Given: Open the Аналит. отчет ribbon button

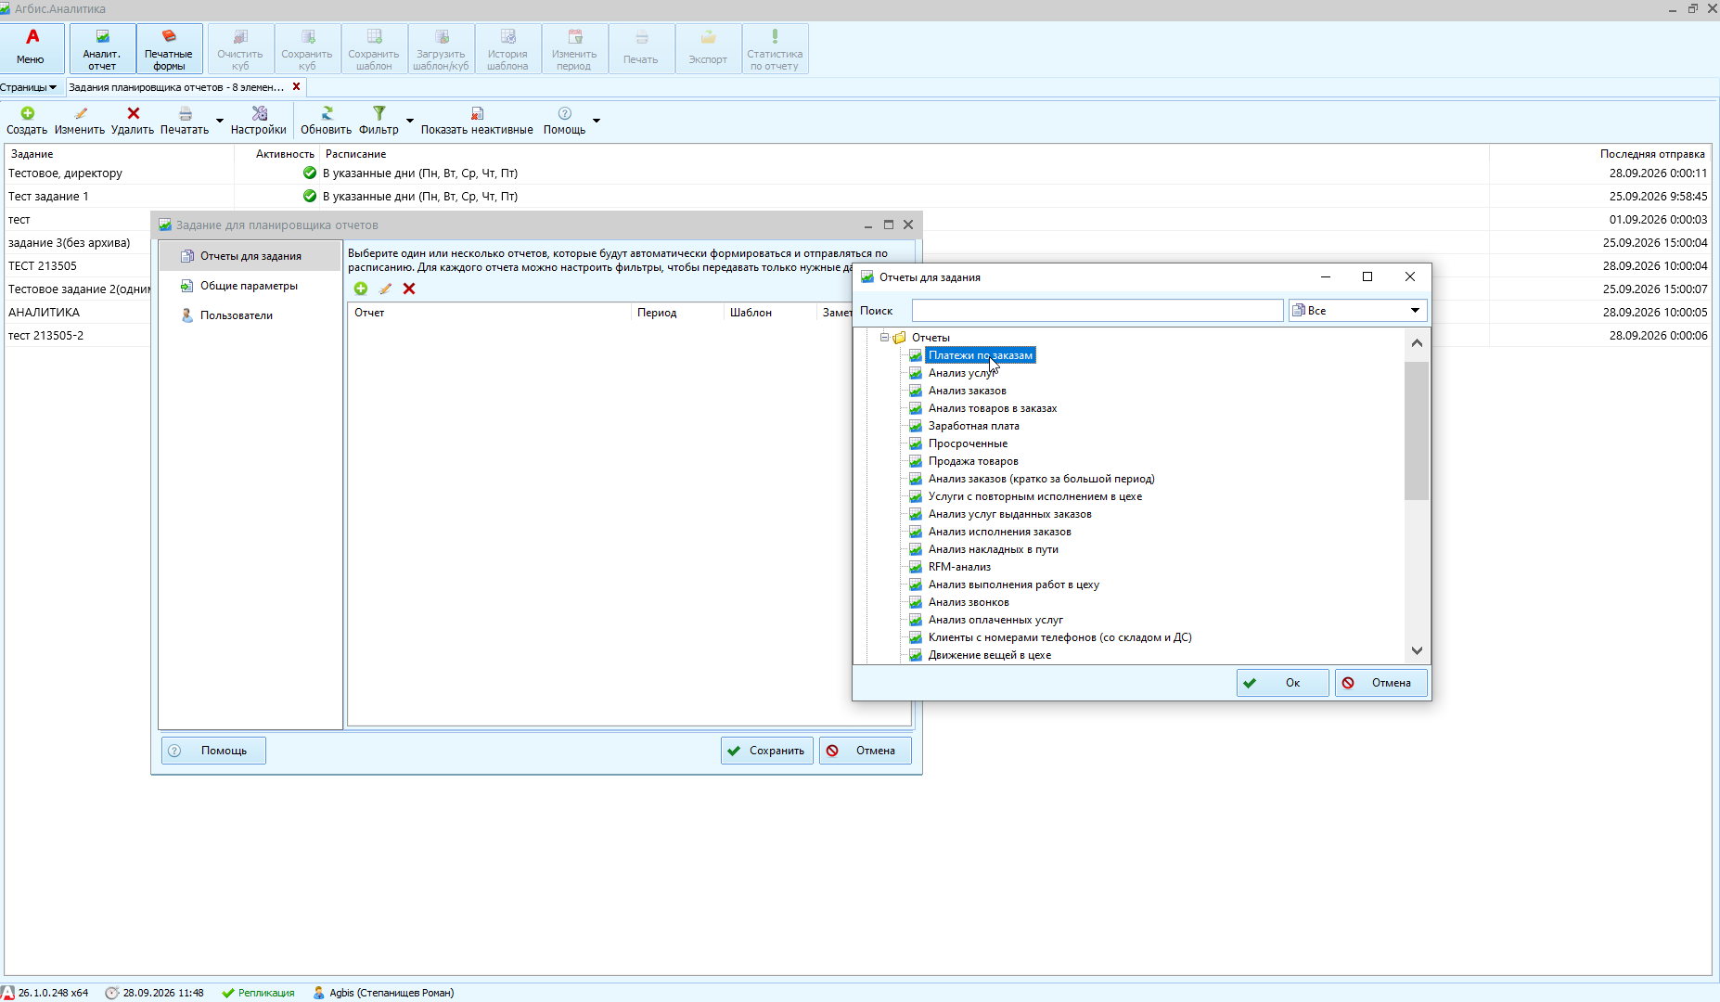Looking at the screenshot, I should tap(102, 48).
